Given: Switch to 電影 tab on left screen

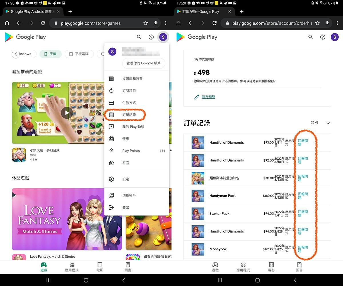Looking at the screenshot, I should tap(100, 267).
